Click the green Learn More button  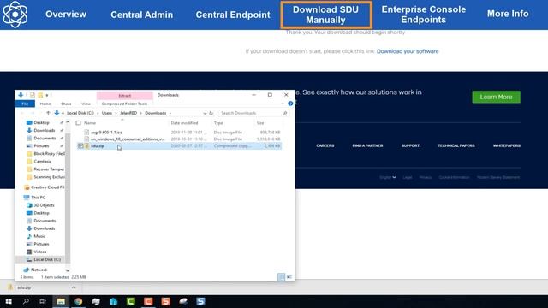coord(496,97)
